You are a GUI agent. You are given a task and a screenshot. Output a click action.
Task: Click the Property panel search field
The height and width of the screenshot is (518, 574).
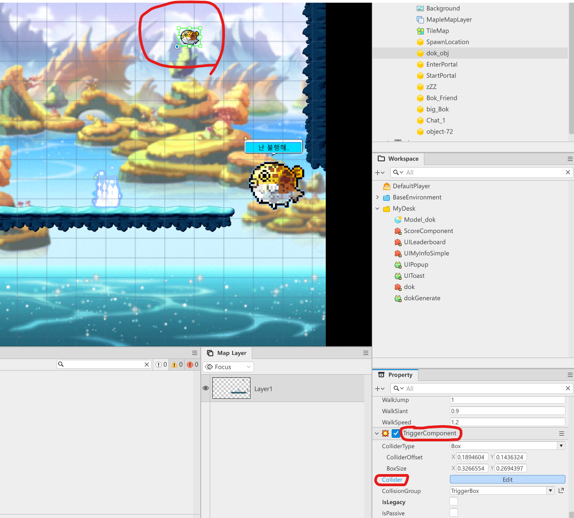click(482, 388)
